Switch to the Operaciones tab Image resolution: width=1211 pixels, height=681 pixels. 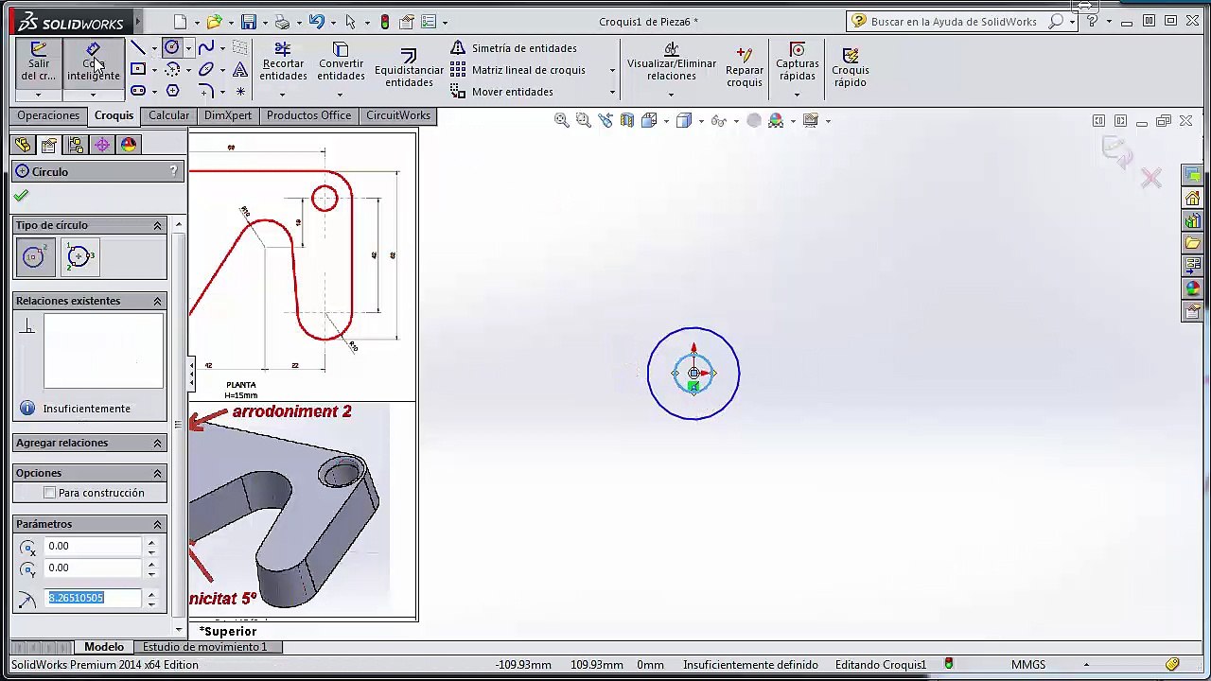click(48, 115)
